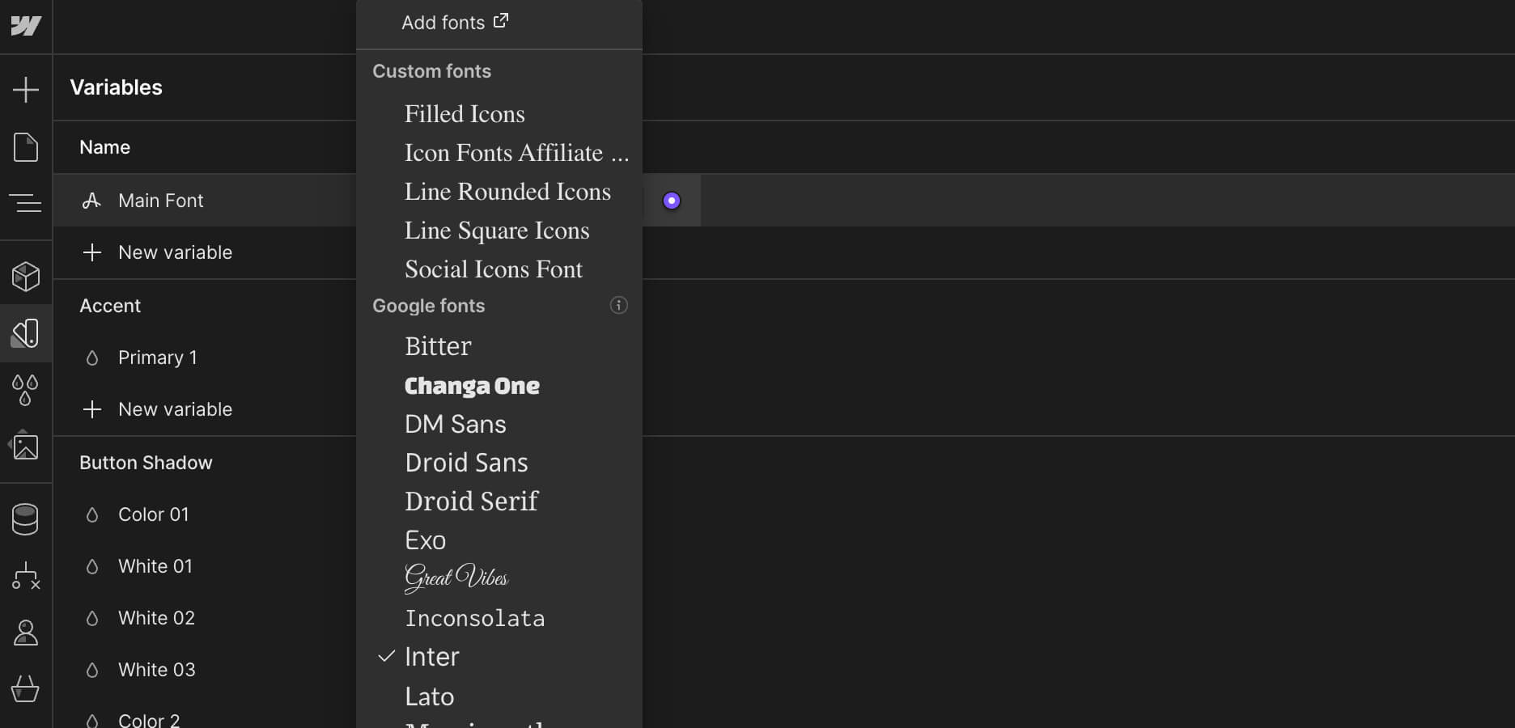Open the Ecommerce basket panel
1515x728 pixels.
click(x=26, y=689)
